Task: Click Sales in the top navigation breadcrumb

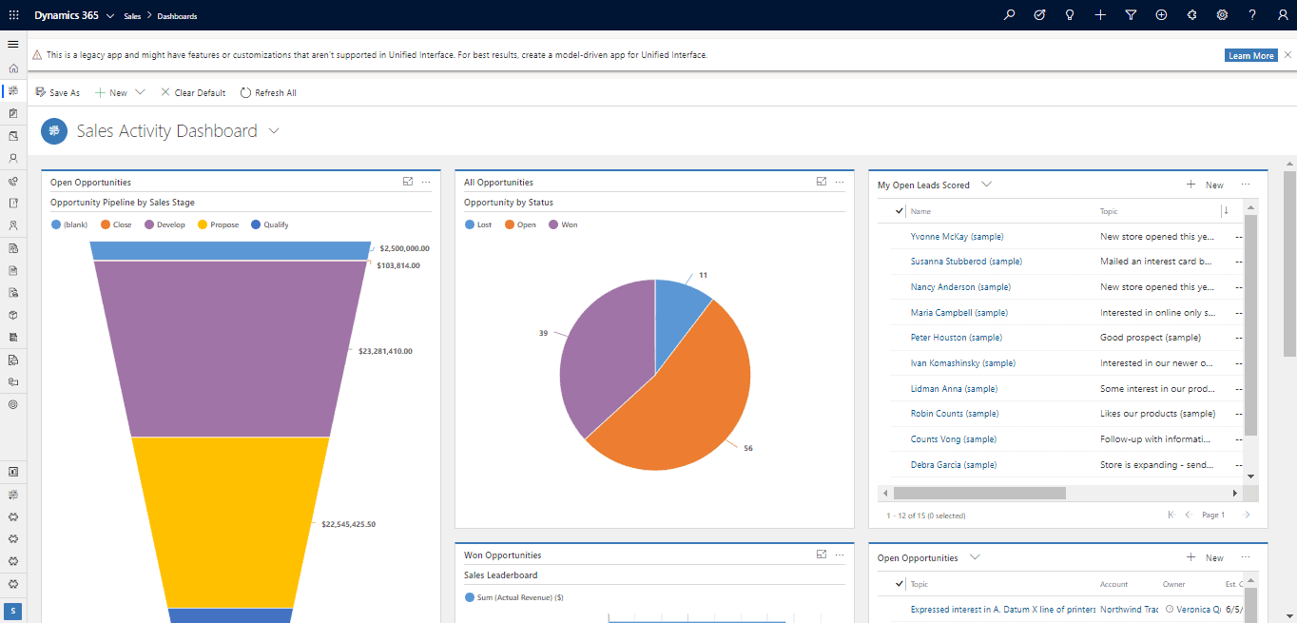Action: (x=132, y=15)
